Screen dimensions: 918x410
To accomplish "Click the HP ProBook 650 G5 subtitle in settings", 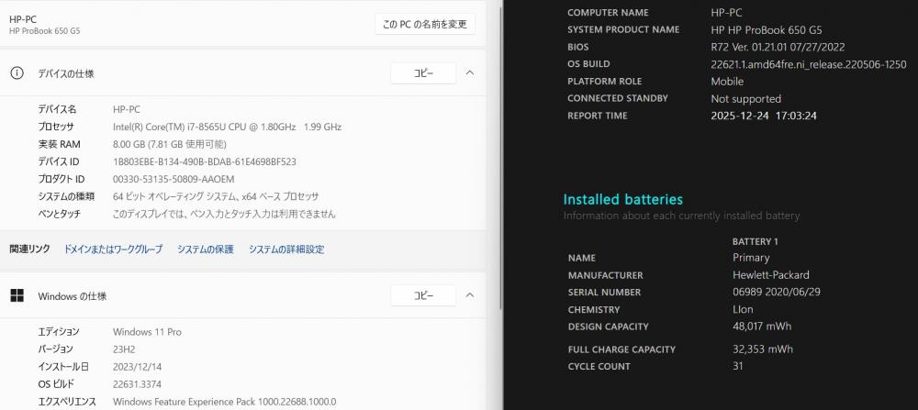I will tap(44, 31).
